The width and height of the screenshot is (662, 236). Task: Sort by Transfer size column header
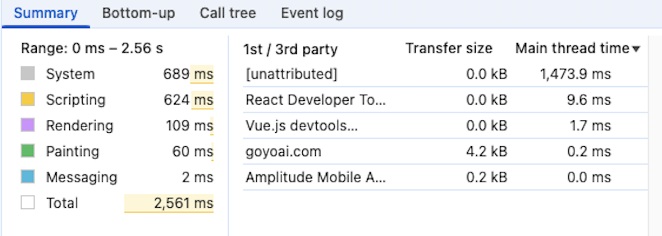449,49
